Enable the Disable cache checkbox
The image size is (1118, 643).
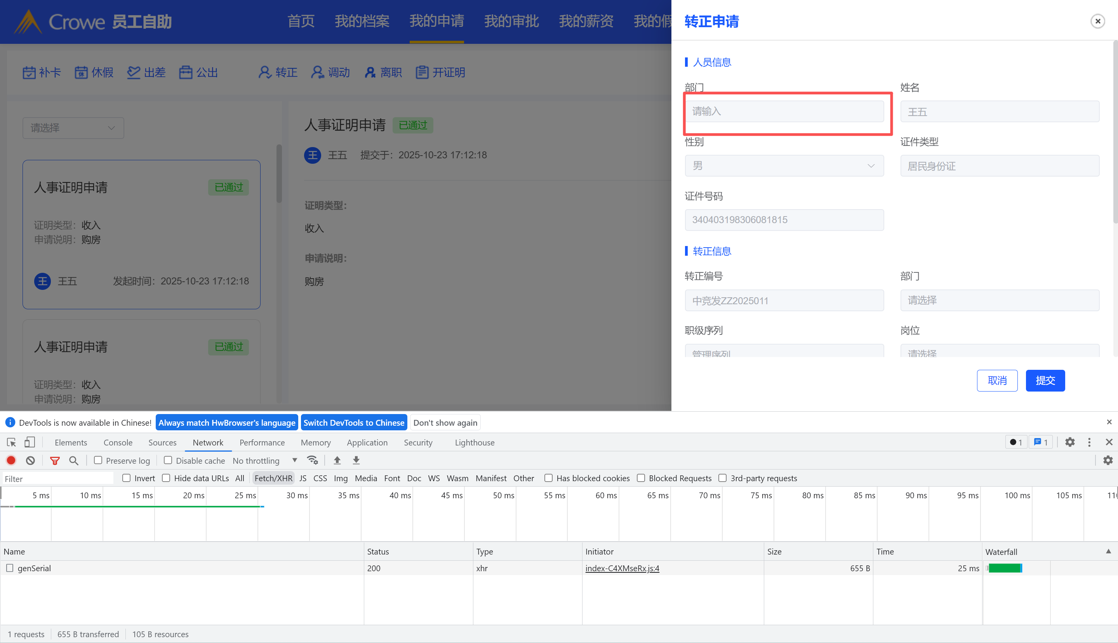click(168, 460)
